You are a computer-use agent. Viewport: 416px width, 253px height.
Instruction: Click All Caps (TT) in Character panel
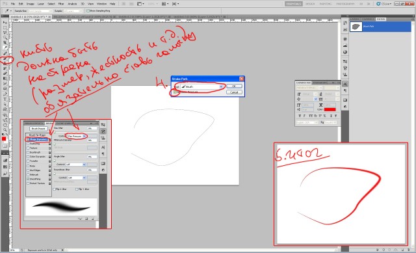tap(311, 116)
